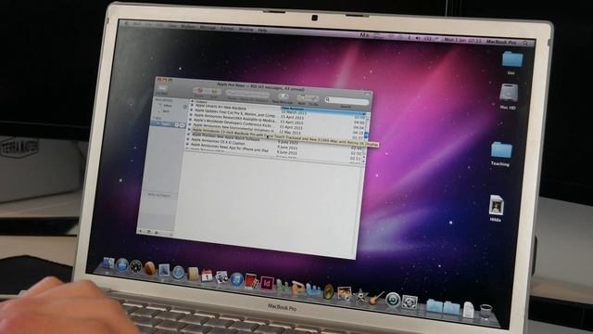Select Inbox in the Mail sidebar
Screen dimensions: 593x334
point(167,106)
